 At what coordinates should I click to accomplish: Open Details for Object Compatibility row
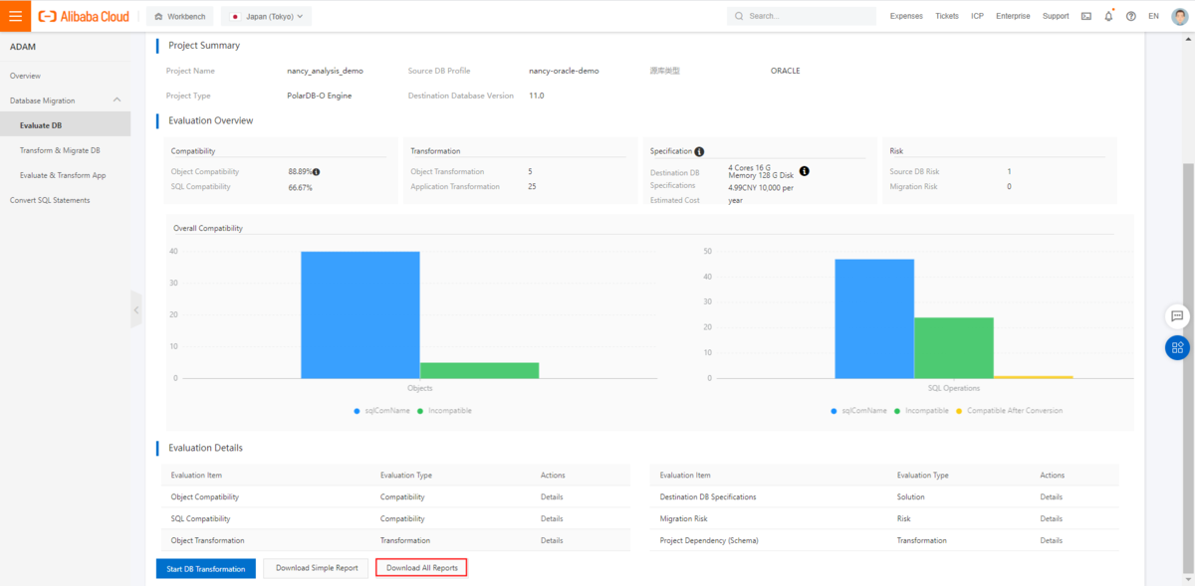pyautogui.click(x=552, y=496)
